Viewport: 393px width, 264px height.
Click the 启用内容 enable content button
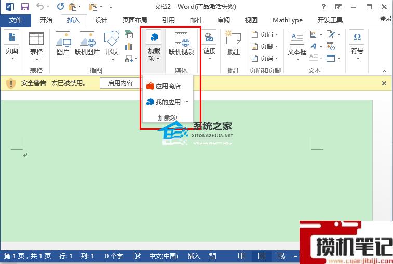120,83
